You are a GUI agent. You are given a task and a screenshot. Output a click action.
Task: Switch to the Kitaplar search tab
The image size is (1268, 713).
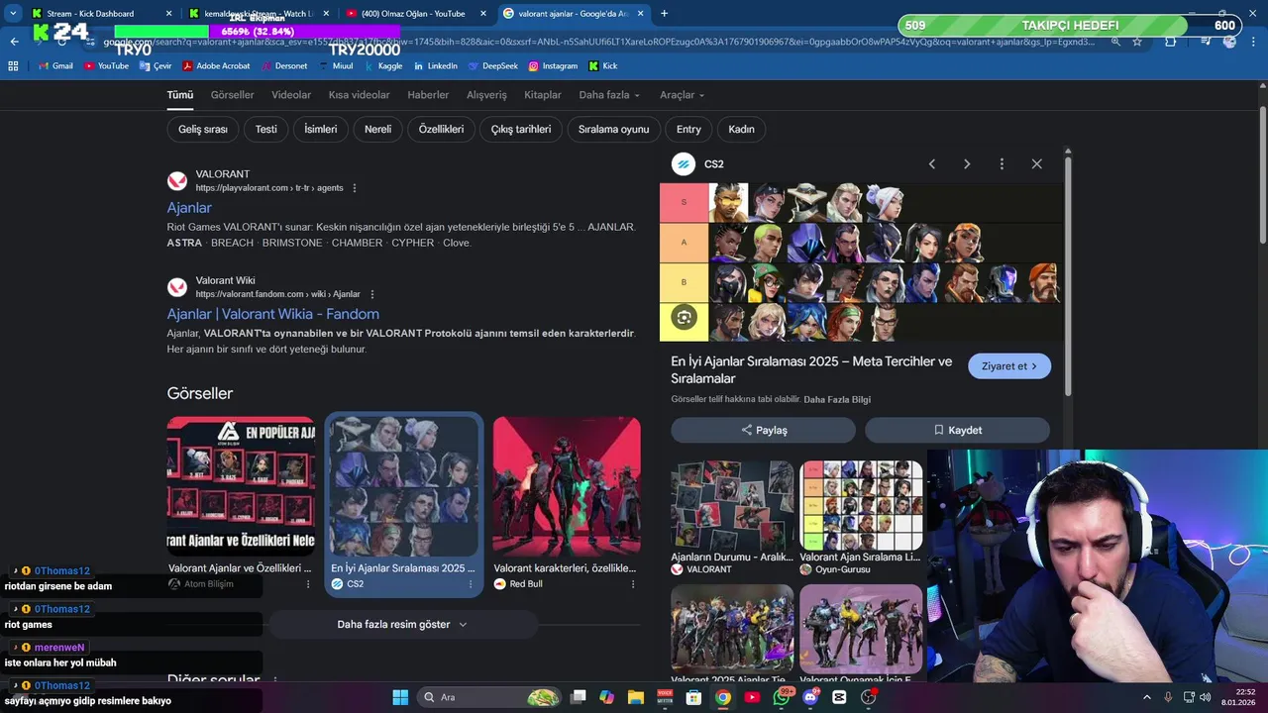(x=543, y=95)
